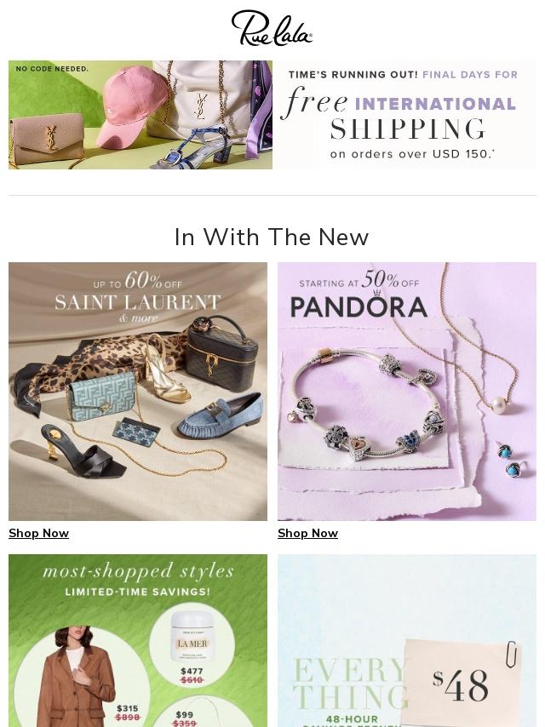Click the paperclip on the $48 note
This screenshot has width=545, height=727.
[x=511, y=655]
